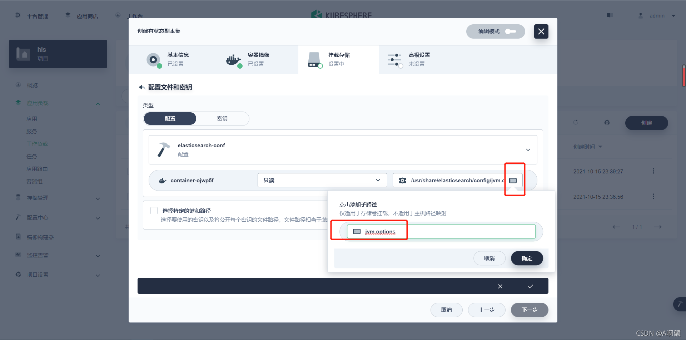Image resolution: width=686 pixels, height=340 pixels.
Task: Click the settings gear in background list
Action: (607, 122)
